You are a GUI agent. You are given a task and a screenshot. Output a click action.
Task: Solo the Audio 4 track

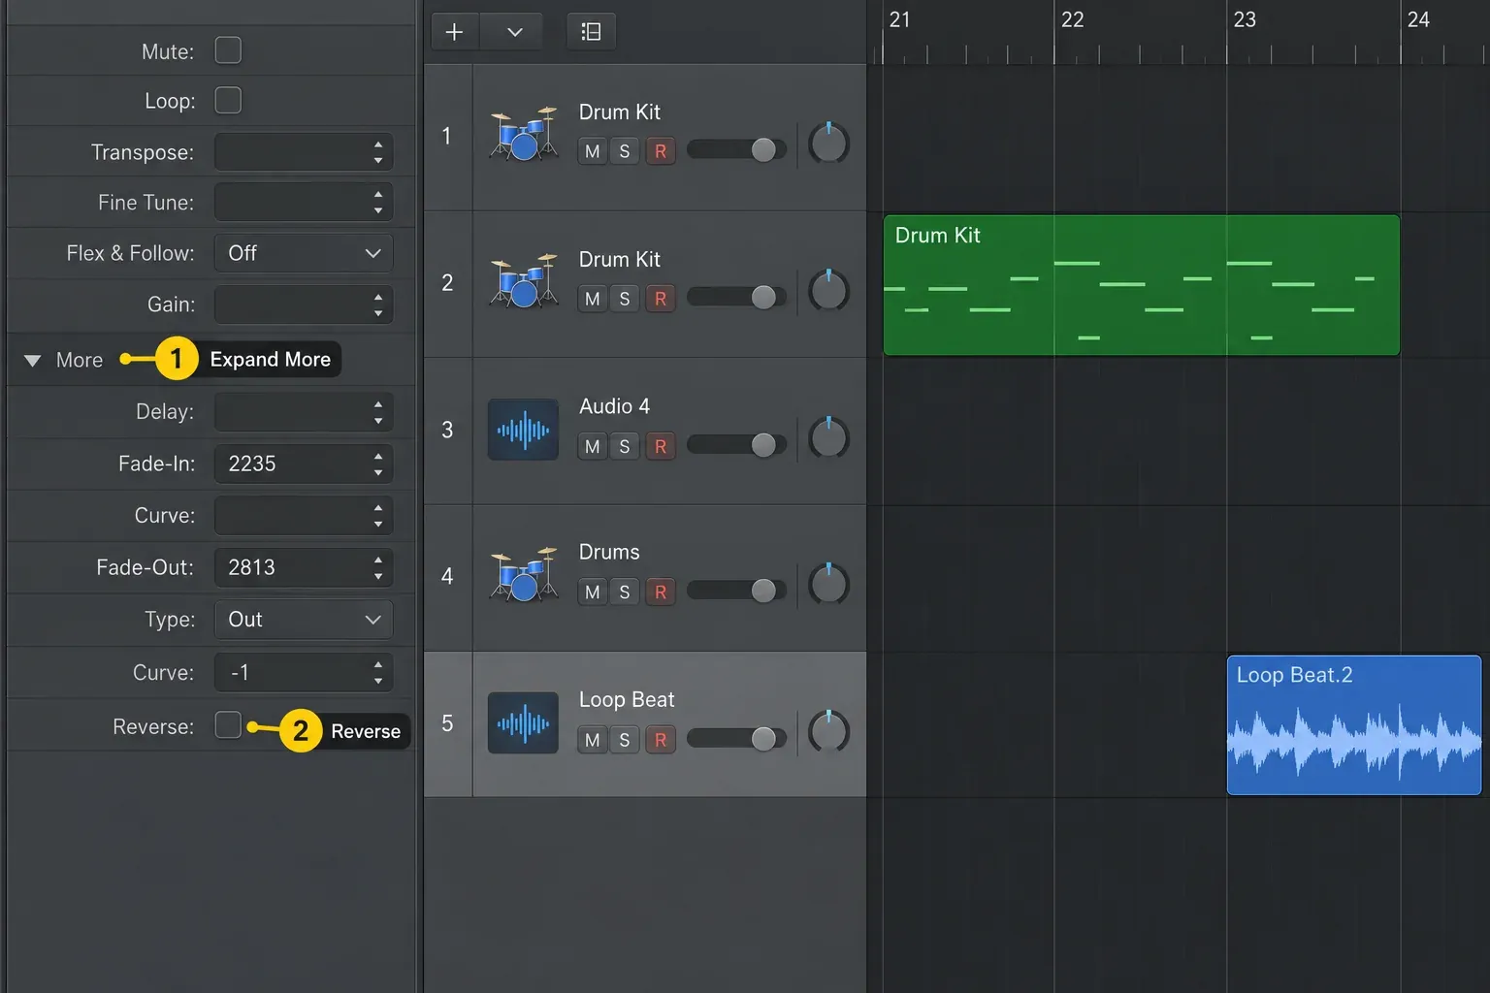(625, 446)
